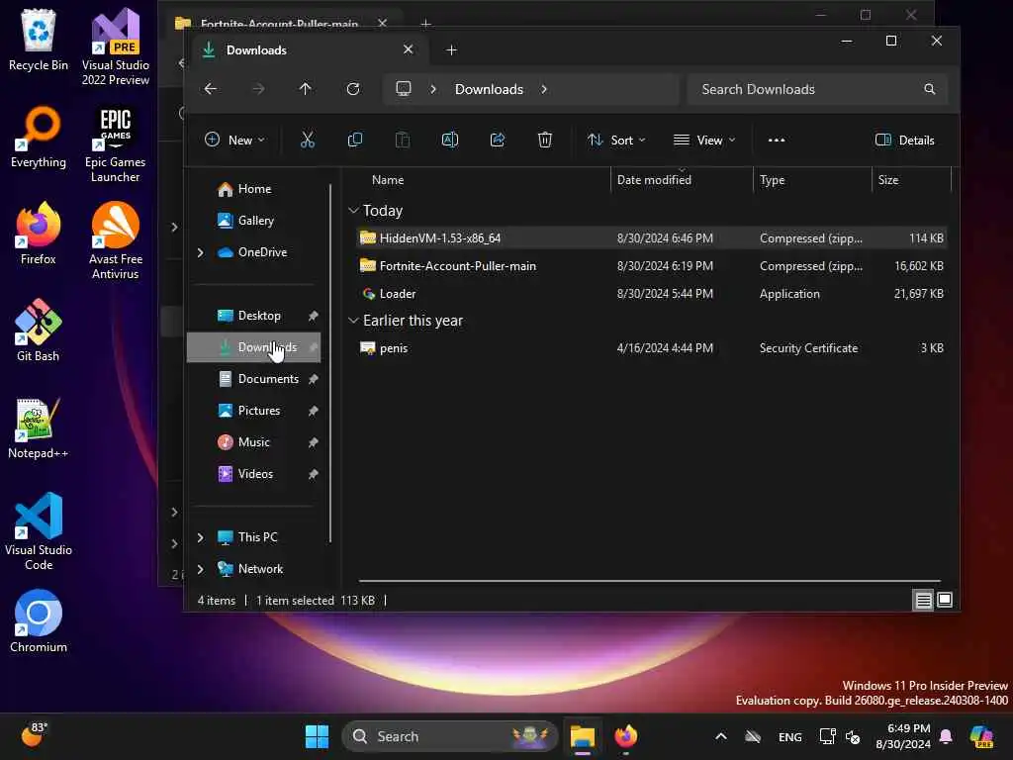Switch to large thumbnails view icon
The width and height of the screenshot is (1013, 760).
point(945,601)
